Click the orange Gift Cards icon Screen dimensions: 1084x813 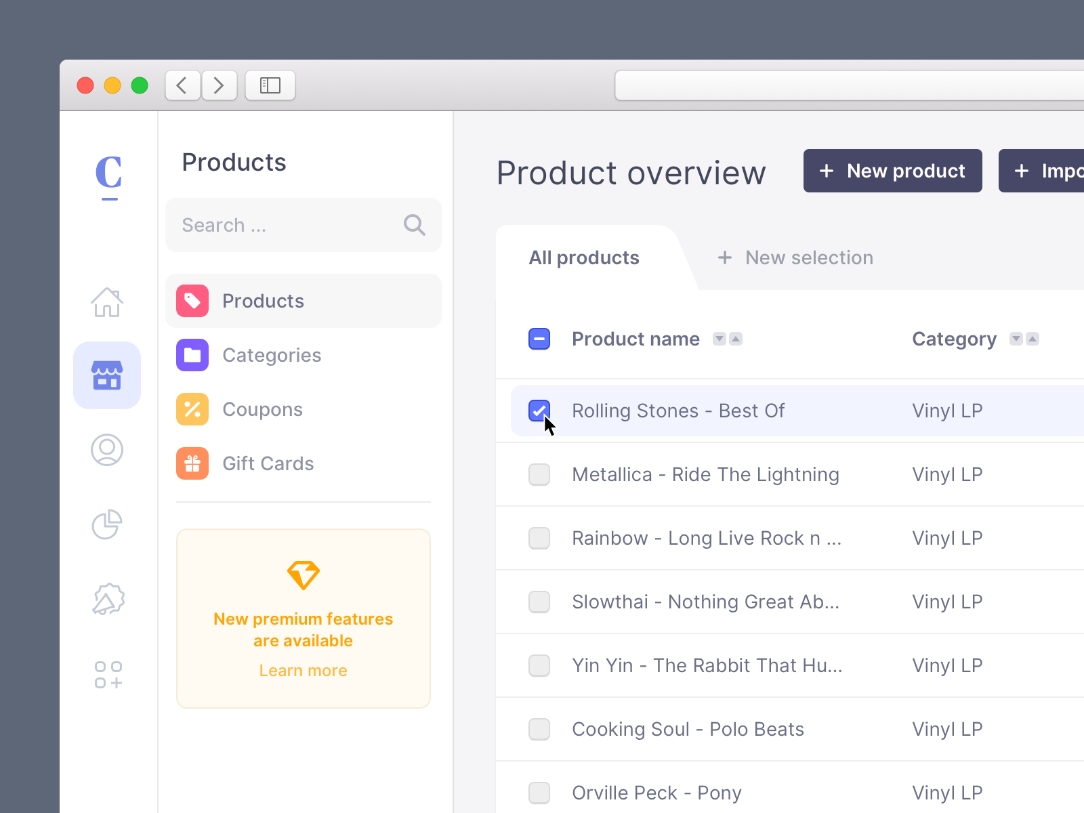(192, 463)
